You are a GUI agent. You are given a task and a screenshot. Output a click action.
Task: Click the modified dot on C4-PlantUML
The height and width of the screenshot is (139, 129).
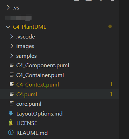(x=110, y=26)
